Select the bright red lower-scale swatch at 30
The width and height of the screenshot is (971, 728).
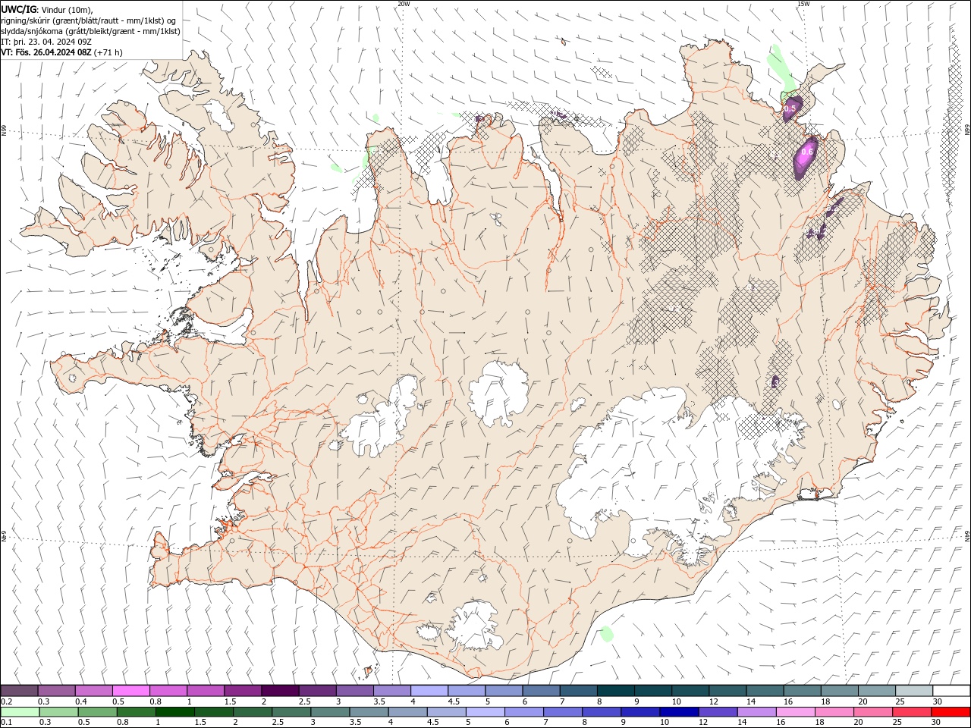coord(951,712)
